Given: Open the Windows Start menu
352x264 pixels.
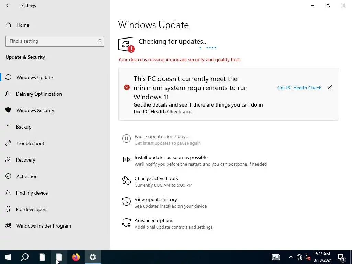Looking at the screenshot, I should (x=8, y=257).
